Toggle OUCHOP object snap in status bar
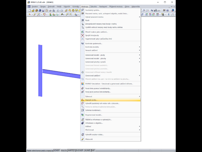Viewport: 202px width, 152px height. coord(79,150)
